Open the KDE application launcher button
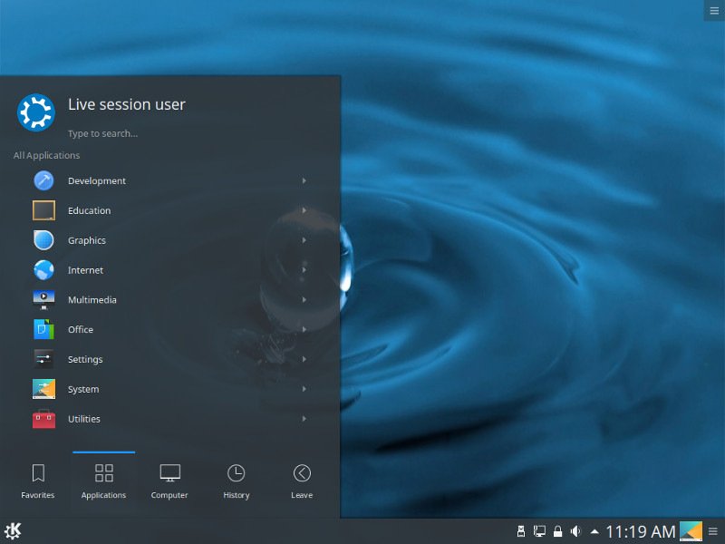The width and height of the screenshot is (725, 544). click(x=13, y=531)
